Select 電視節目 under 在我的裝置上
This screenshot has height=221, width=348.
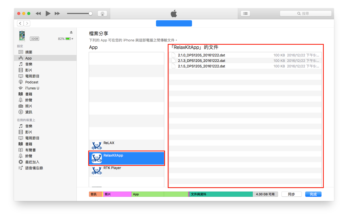tap(45, 138)
